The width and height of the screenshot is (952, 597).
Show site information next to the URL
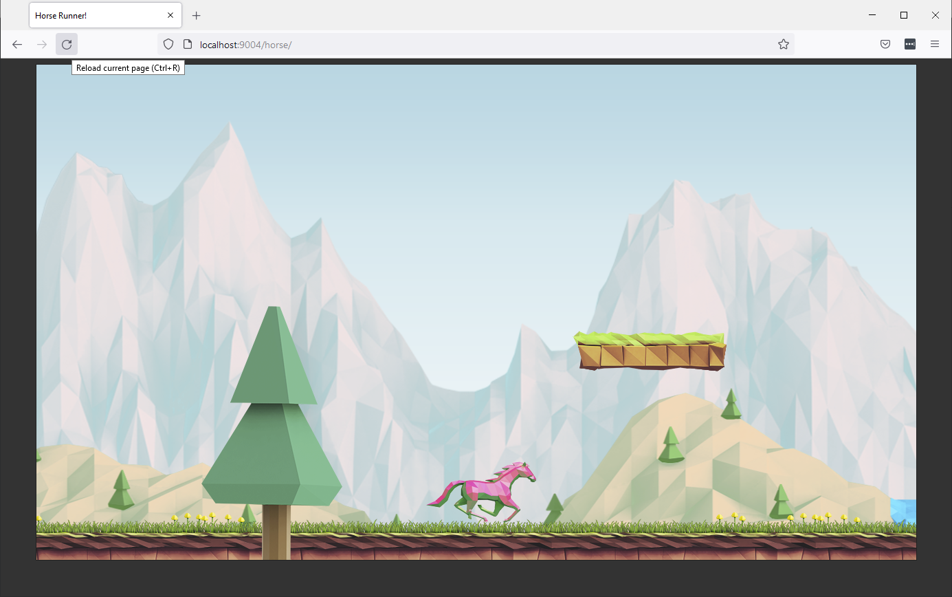tap(187, 44)
